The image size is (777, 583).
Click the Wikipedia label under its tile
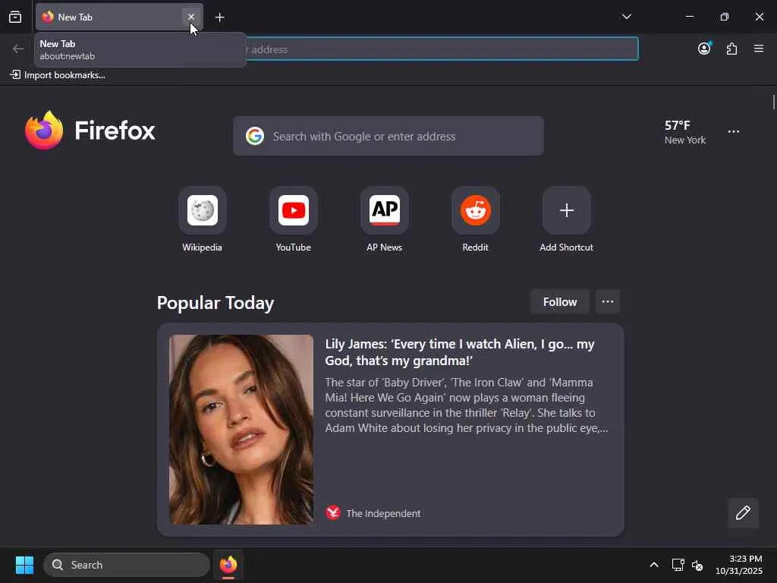point(202,247)
